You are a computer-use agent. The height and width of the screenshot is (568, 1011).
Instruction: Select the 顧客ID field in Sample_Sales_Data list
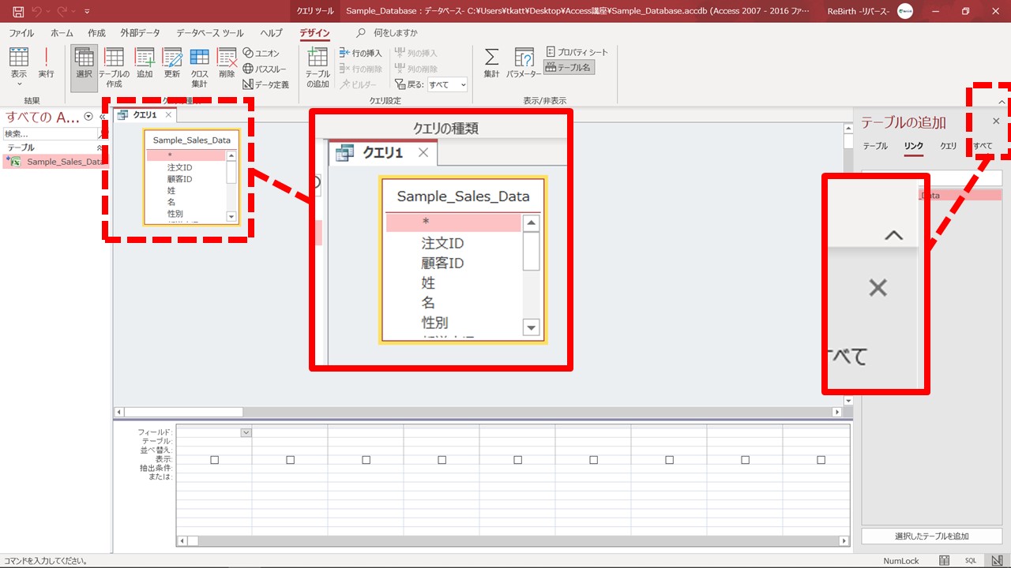179,179
